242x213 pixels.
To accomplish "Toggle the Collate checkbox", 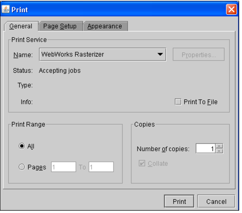I will point(142,164).
